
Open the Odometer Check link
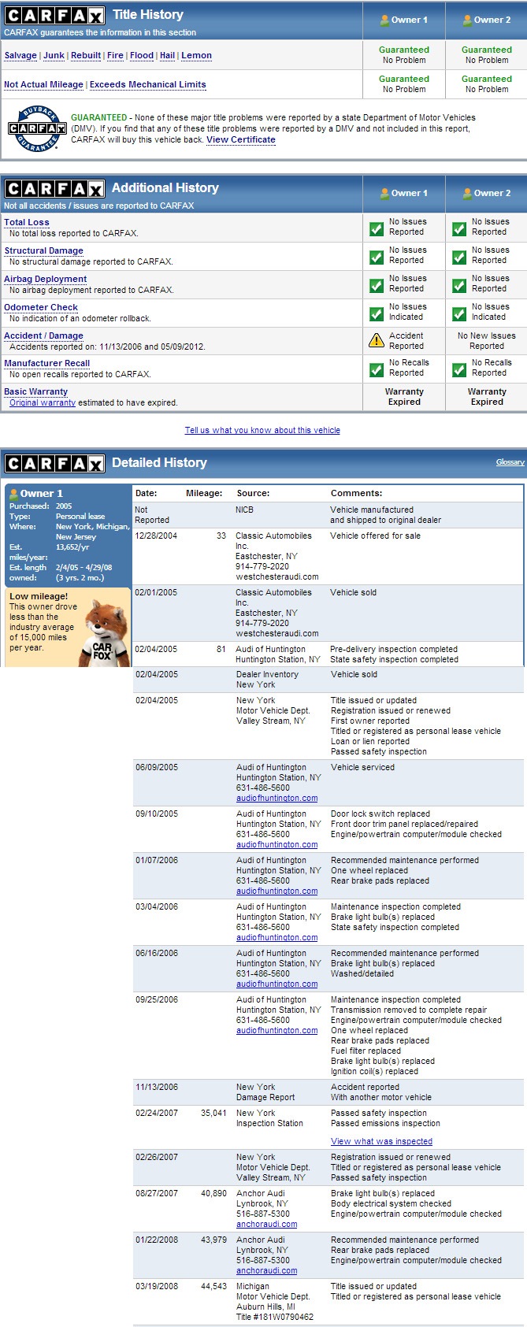click(x=41, y=308)
